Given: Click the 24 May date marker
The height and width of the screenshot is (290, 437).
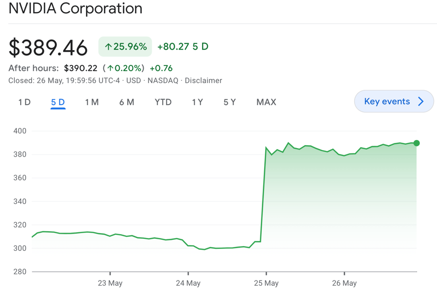Looking at the screenshot, I should [188, 283].
